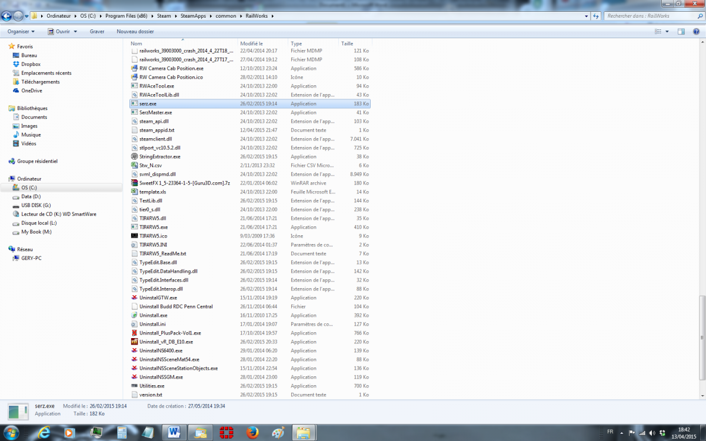The height and width of the screenshot is (441, 706).
Task: Click the Windows Start button
Action: tap(11, 432)
